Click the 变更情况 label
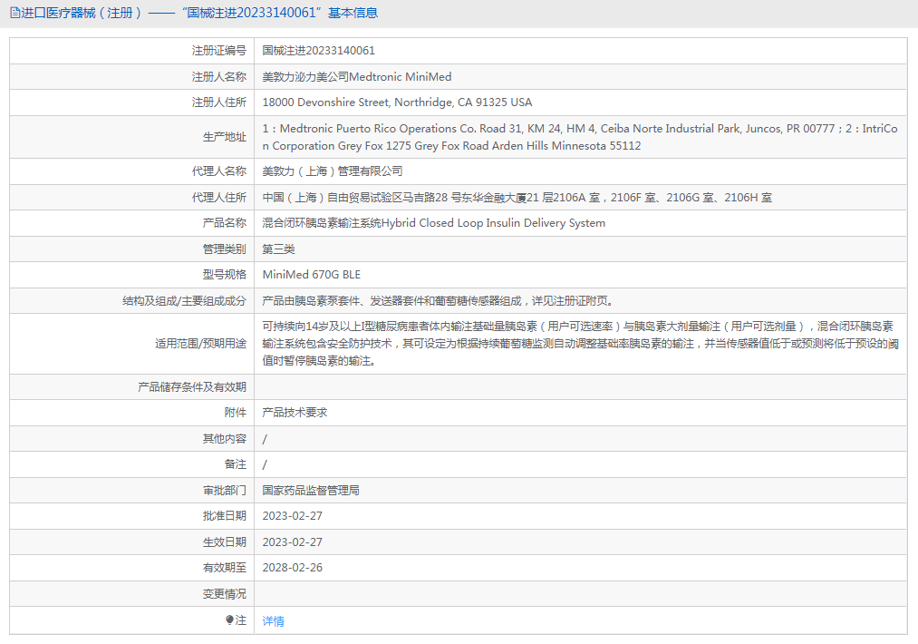The height and width of the screenshot is (644, 918). 224,594
